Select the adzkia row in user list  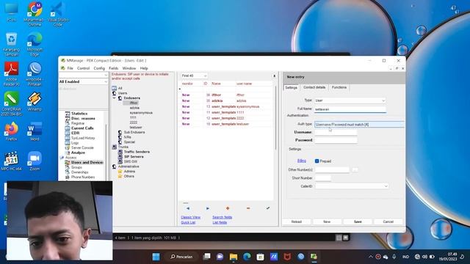(x=225, y=100)
